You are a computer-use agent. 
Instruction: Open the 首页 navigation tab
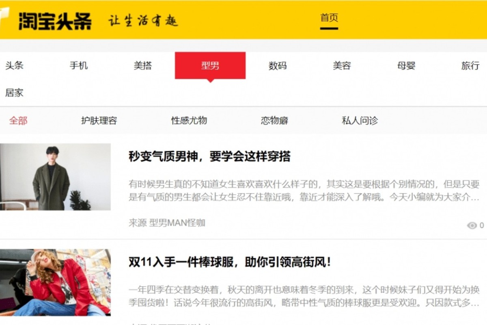tap(329, 18)
